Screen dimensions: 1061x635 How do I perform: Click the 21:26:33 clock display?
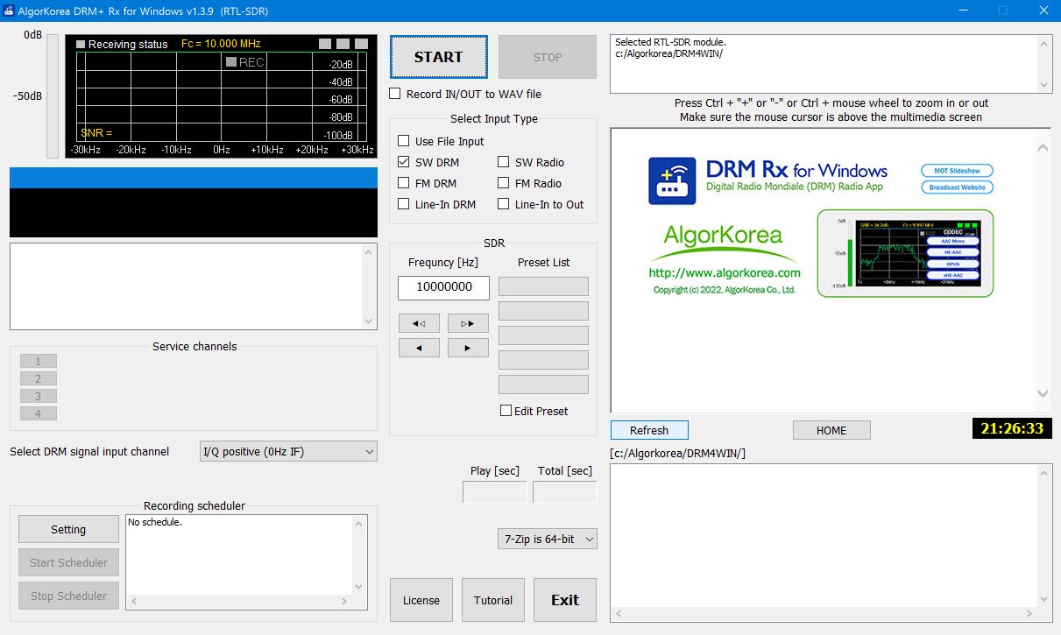[1012, 428]
